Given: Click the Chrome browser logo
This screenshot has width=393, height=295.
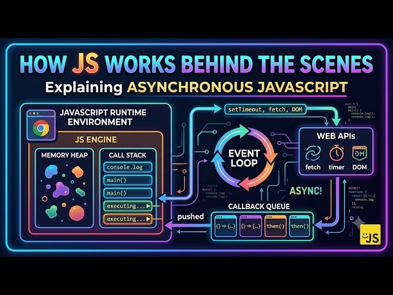Looking at the screenshot, I should click(41, 128).
